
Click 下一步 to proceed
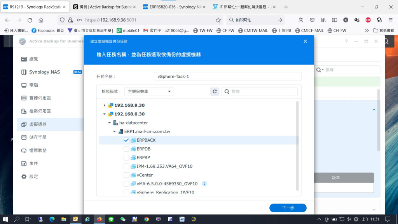tap(288, 208)
